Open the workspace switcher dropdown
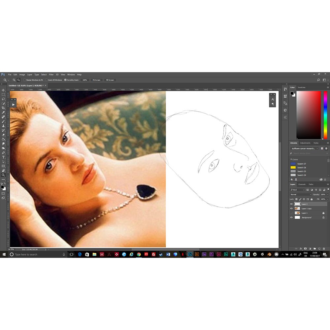The height and width of the screenshot is (330, 330). (x=325, y=80)
